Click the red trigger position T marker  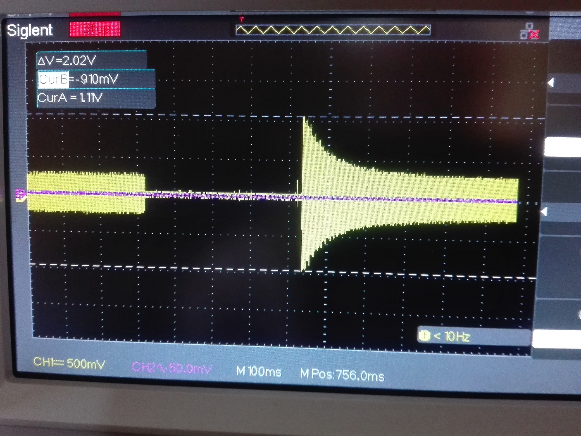242,20
